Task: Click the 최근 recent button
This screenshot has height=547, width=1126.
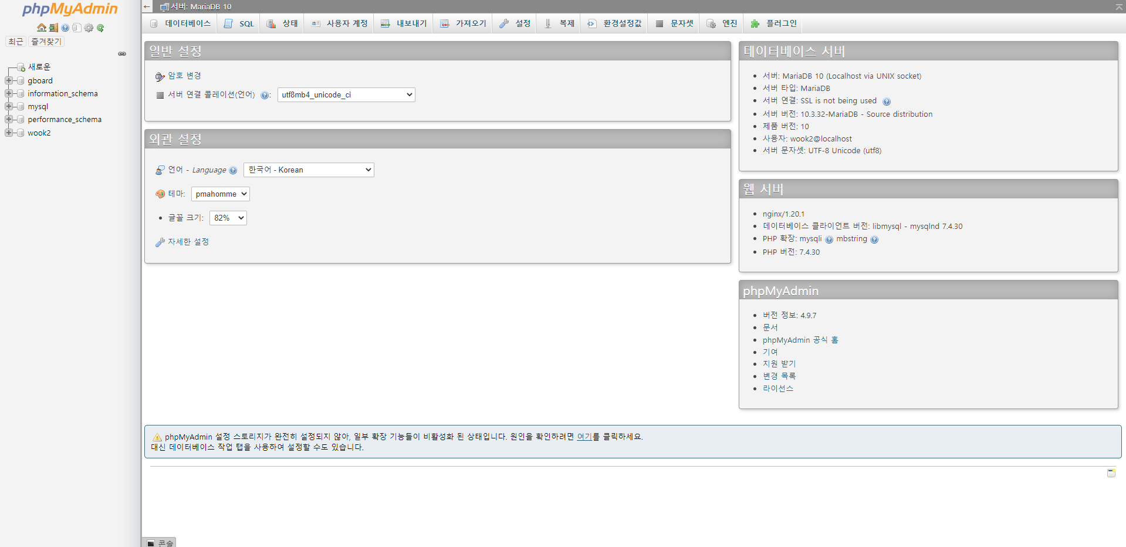Action: 16,42
